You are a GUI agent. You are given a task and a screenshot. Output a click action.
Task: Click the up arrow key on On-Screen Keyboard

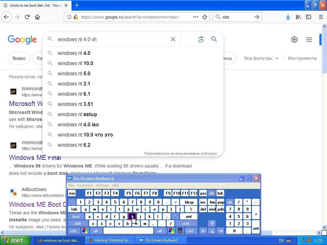(x=212, y=224)
